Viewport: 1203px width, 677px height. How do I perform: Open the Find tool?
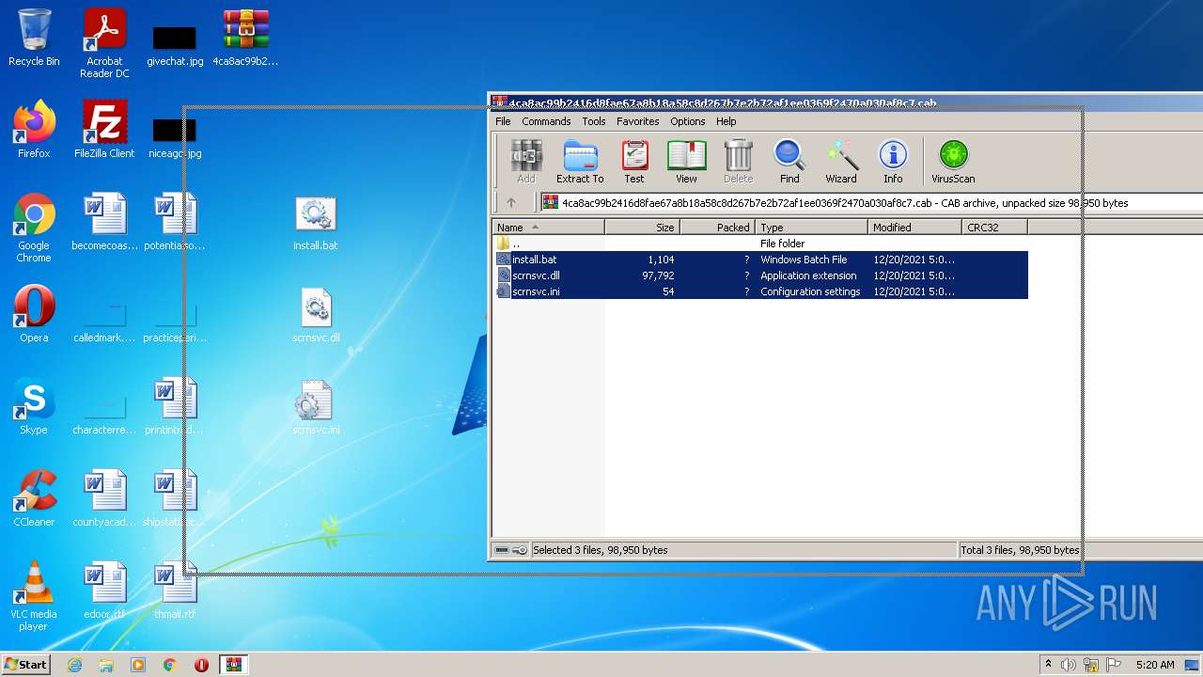(789, 162)
